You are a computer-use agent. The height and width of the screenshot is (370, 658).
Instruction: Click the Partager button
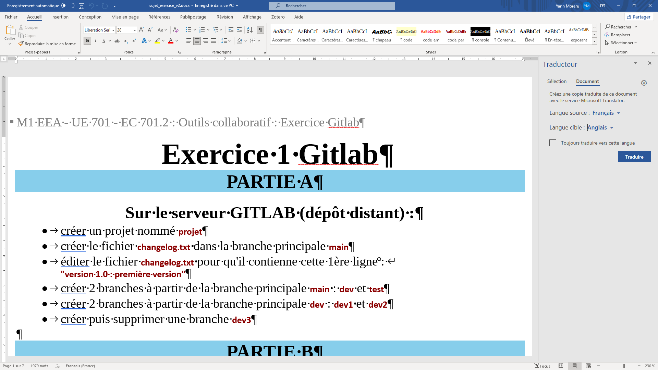tap(639, 17)
